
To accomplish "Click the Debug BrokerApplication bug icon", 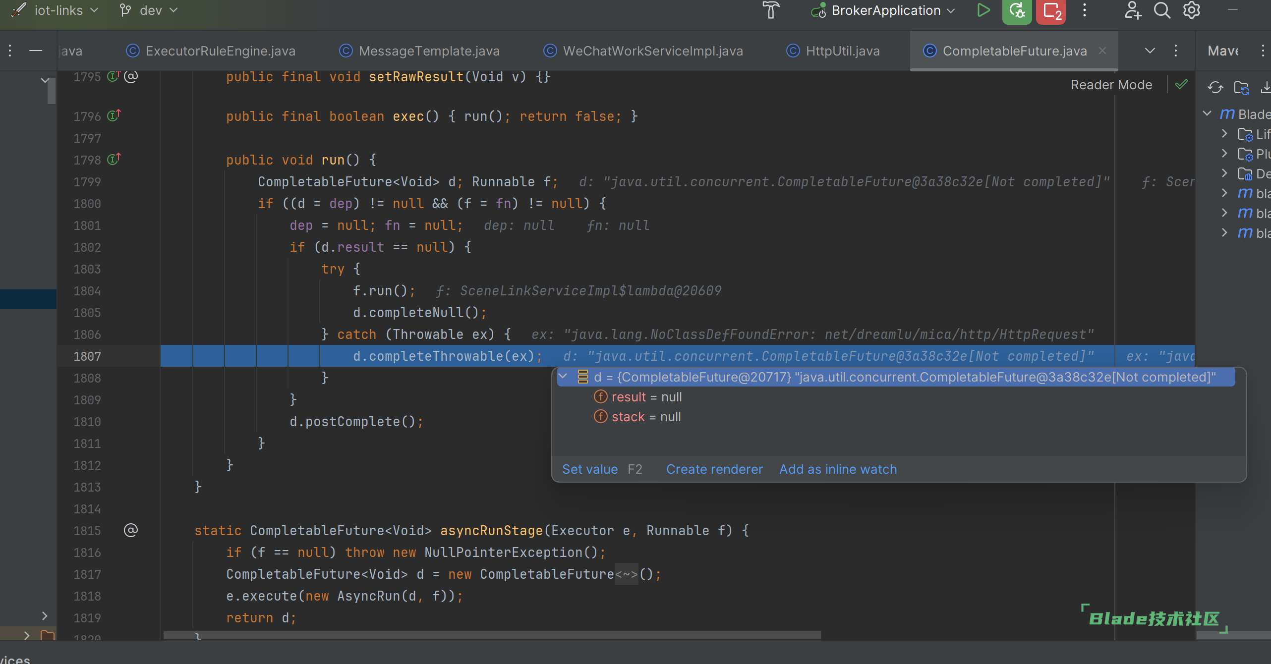I will pos(1017,10).
